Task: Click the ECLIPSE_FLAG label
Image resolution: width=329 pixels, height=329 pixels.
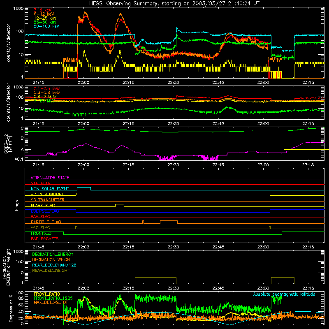Action: pos(45,211)
